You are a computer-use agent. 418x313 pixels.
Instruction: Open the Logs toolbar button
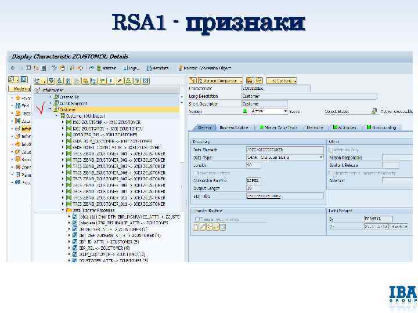[131, 68]
